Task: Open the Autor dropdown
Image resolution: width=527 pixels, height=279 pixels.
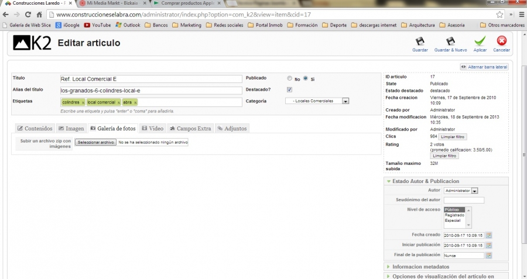Action: [461, 191]
